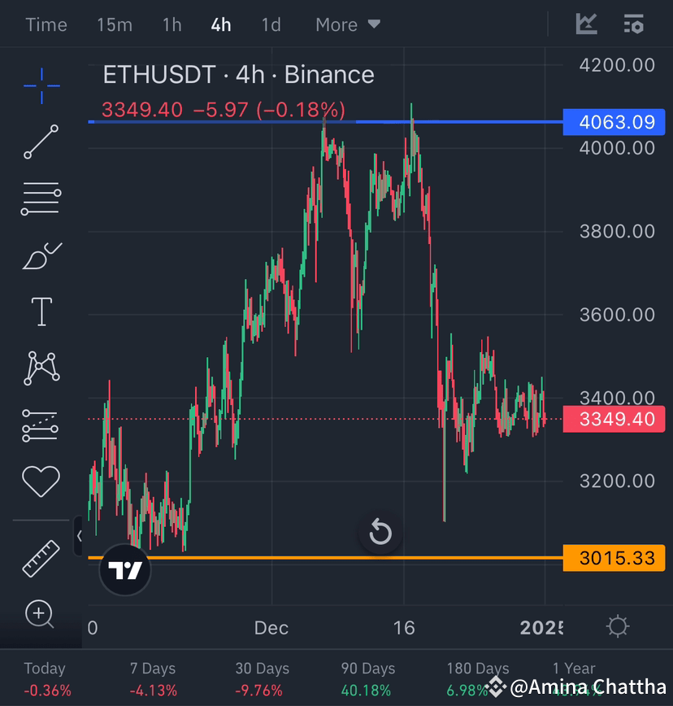Open the indicator settings icon
This screenshot has height=706, width=673.
click(633, 24)
